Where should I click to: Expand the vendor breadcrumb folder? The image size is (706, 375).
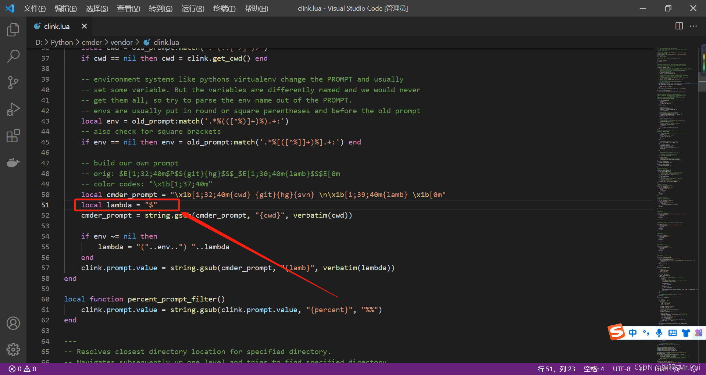tap(121, 42)
